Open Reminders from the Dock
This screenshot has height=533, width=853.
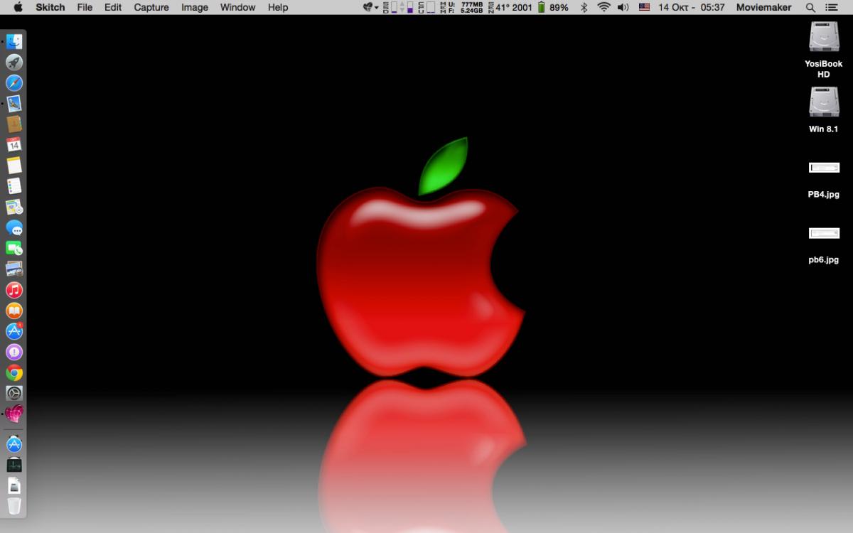point(14,186)
